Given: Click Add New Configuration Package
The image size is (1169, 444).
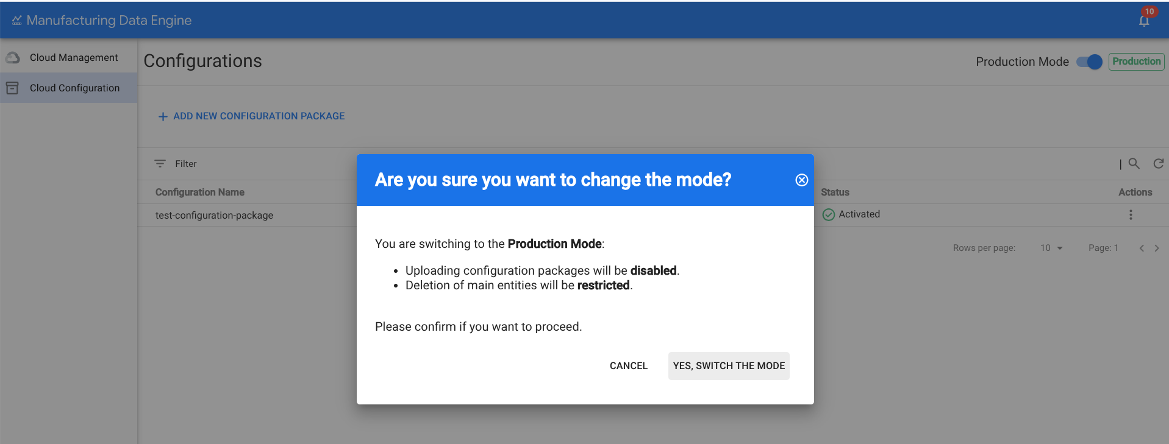Looking at the screenshot, I should point(251,116).
